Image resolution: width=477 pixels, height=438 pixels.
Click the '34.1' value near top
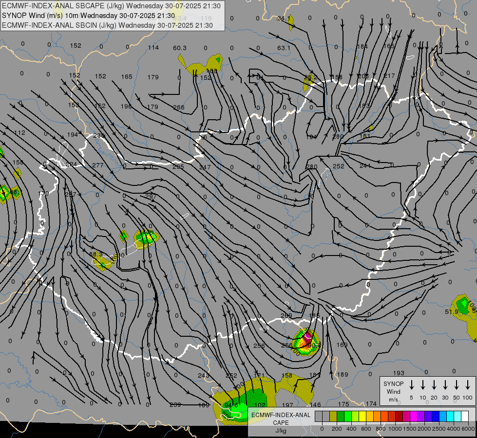click(x=284, y=18)
